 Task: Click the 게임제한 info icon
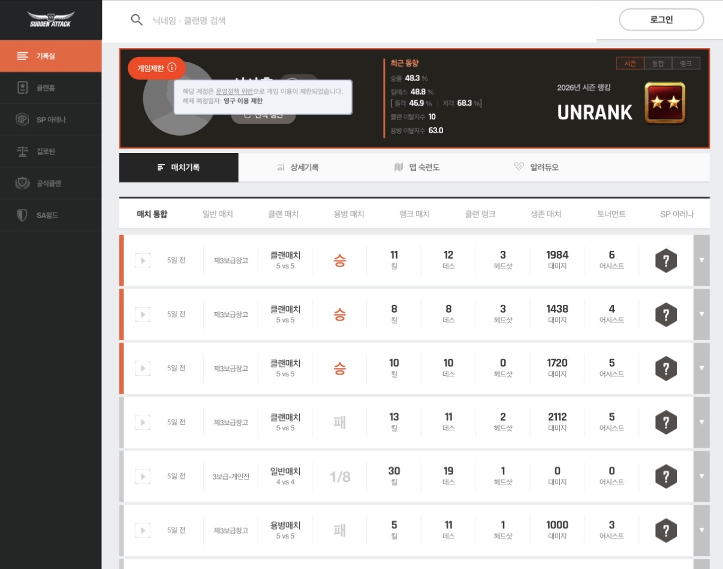[172, 68]
